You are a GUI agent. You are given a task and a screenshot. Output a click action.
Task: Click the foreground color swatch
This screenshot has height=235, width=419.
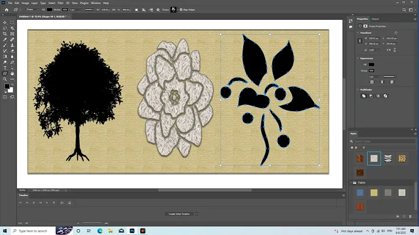tap(6, 86)
